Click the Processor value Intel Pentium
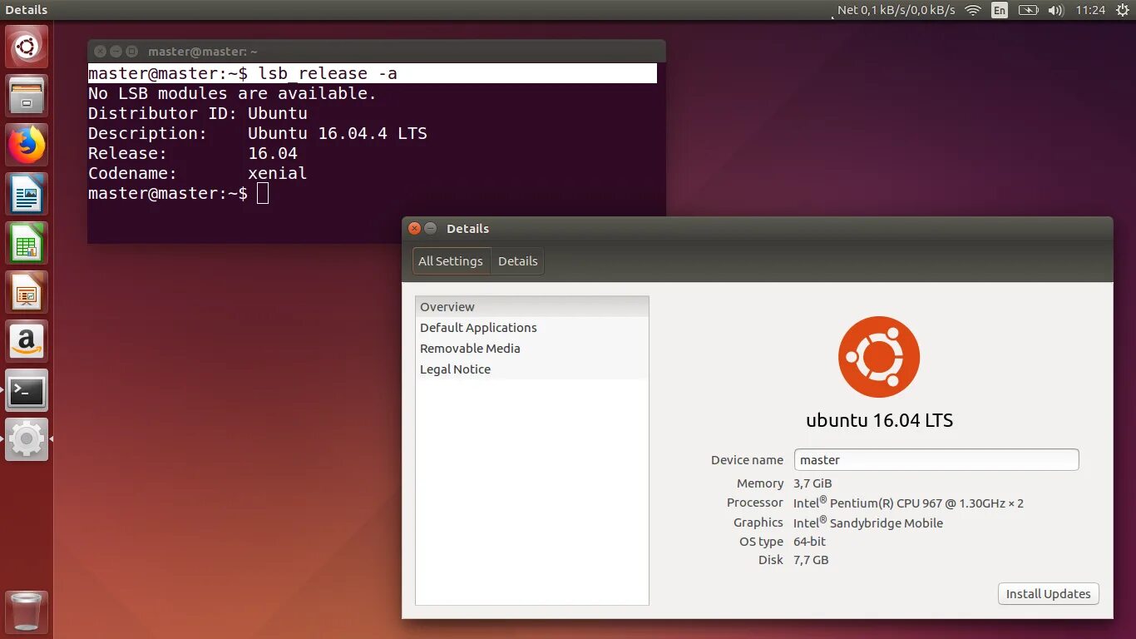This screenshot has width=1136, height=639. 908,503
